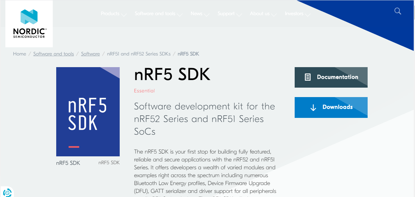The height and width of the screenshot is (197, 415).
Task: Follow the Software breadcrumb link
Action: pos(90,54)
